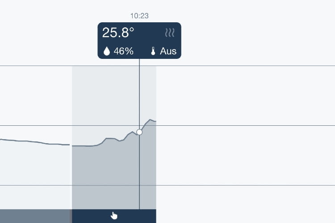335x223 pixels.
Task: Click the temperature curve peak at shaded region's end
Action: (x=151, y=120)
